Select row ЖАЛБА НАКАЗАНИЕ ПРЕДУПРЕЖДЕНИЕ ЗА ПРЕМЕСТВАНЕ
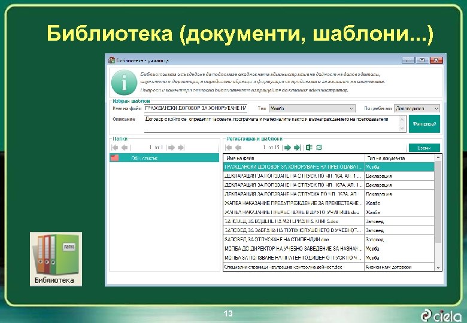This screenshot has width=467, height=323. [329, 203]
